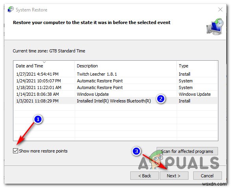Sort by the Type column header

pos(197,66)
